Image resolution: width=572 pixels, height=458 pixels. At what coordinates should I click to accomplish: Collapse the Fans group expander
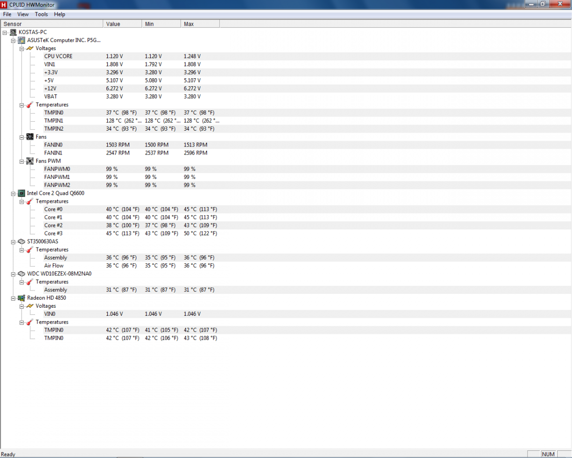click(x=22, y=137)
